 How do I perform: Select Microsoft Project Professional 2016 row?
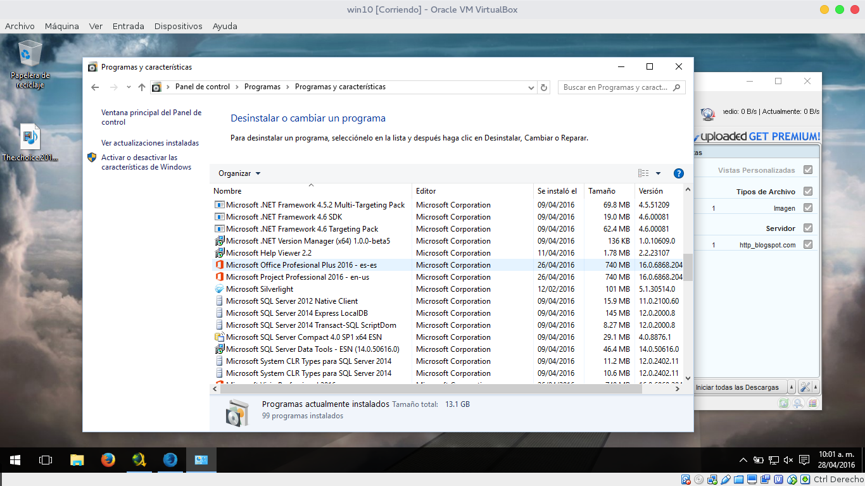click(447, 277)
